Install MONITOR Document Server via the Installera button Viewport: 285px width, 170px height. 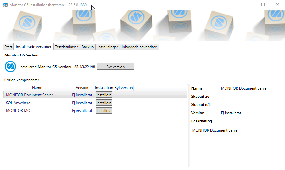click(104, 95)
